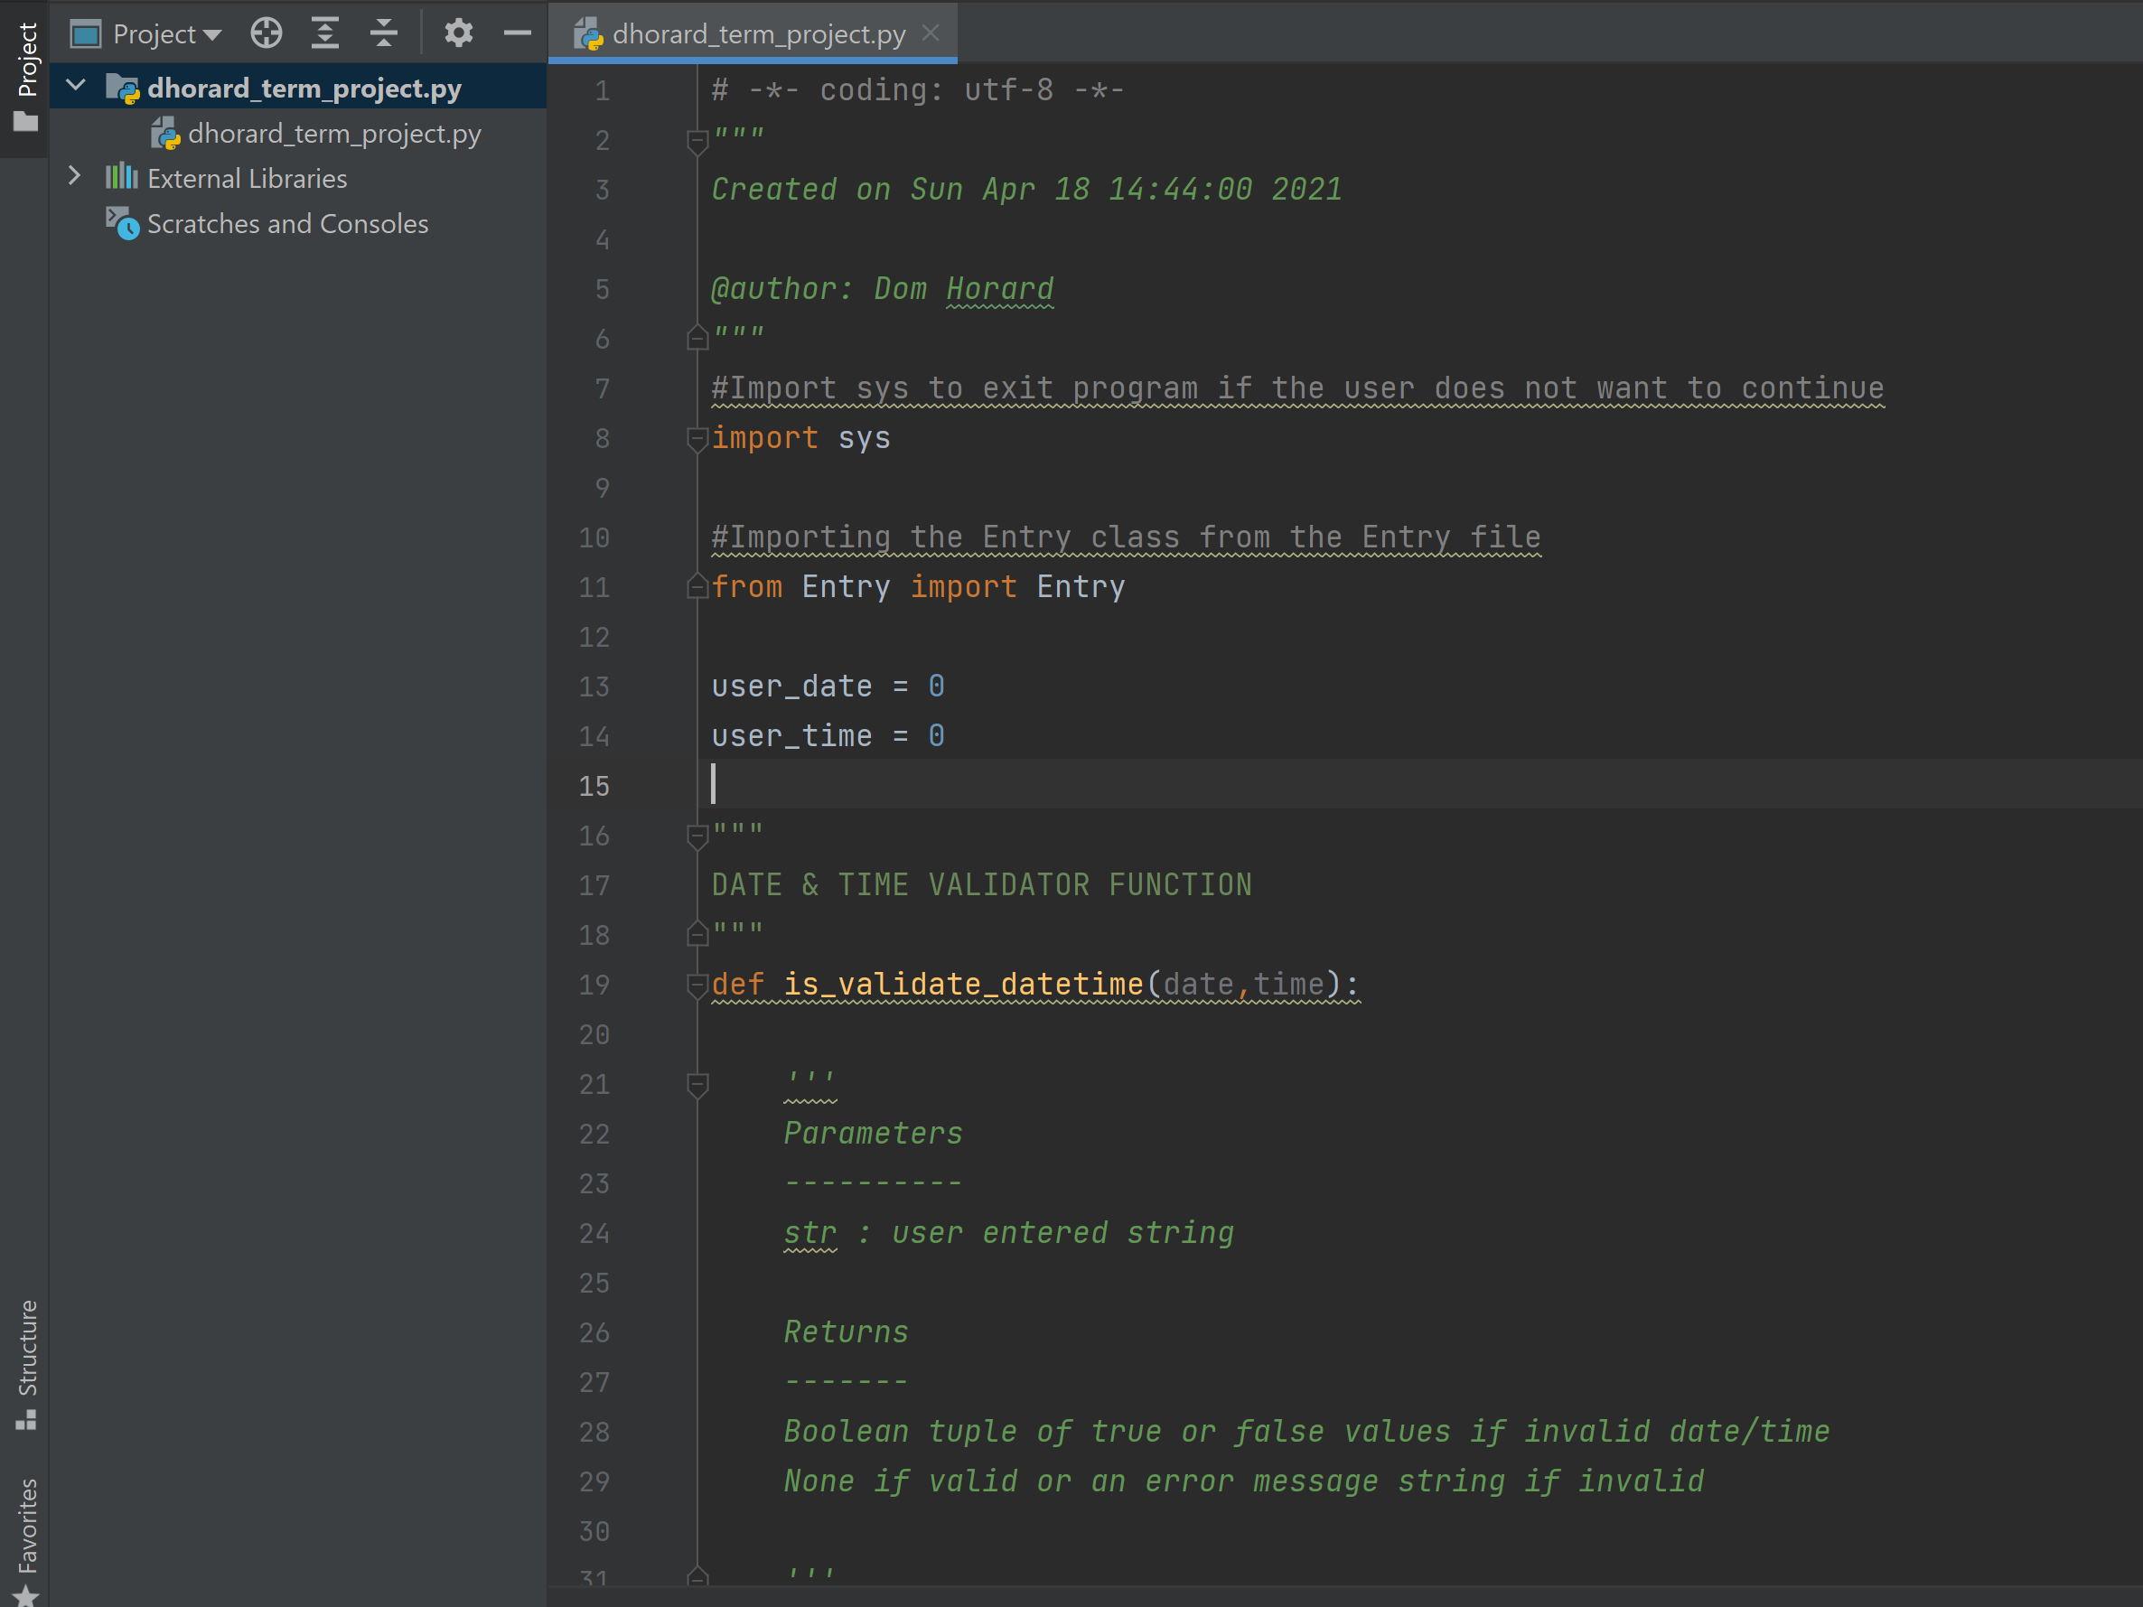This screenshot has width=2143, height=1607.
Task: Open the Structure tool window from left sidebar
Action: point(27,1356)
